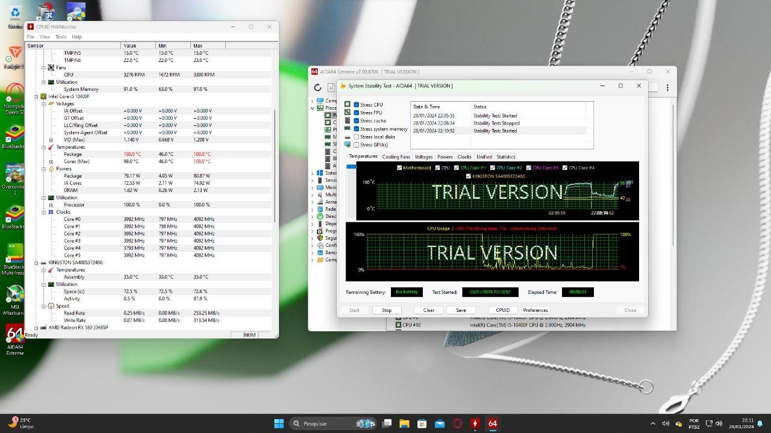Expand Processor utilization row

pos(51,205)
